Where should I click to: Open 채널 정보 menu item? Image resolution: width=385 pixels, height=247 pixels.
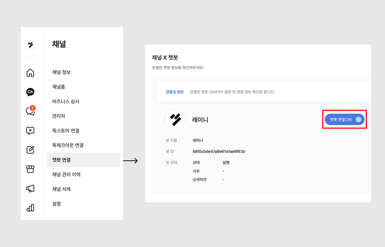click(61, 72)
